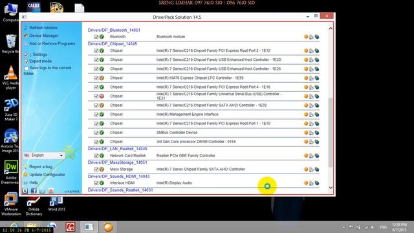Uncheck the Intel(R) Display Audio checkbox

pos(96,183)
